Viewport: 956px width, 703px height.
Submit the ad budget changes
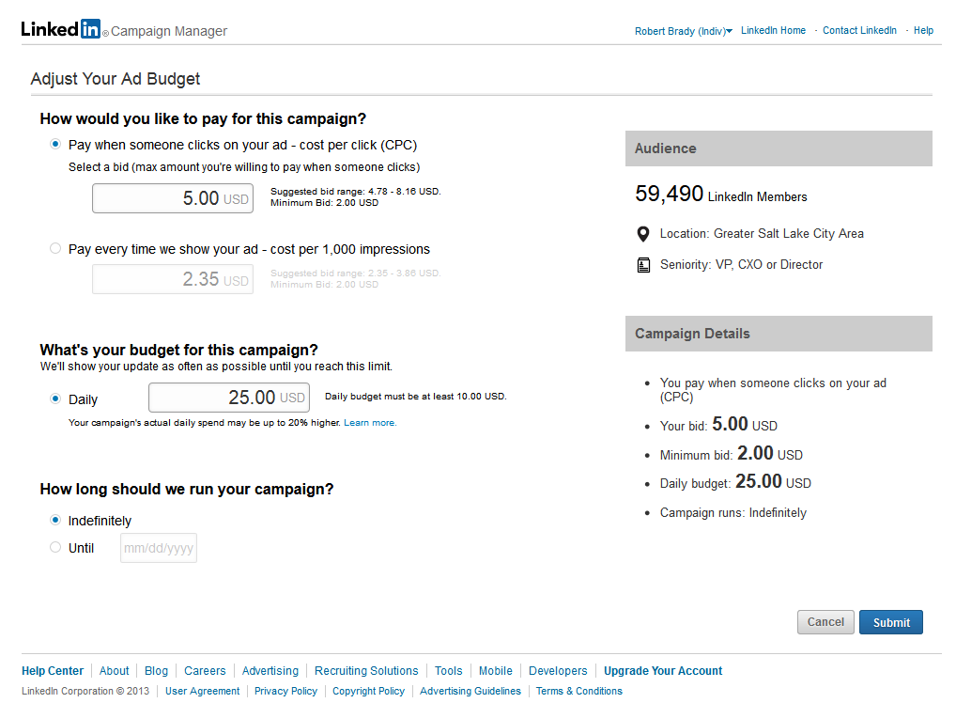pyautogui.click(x=891, y=622)
